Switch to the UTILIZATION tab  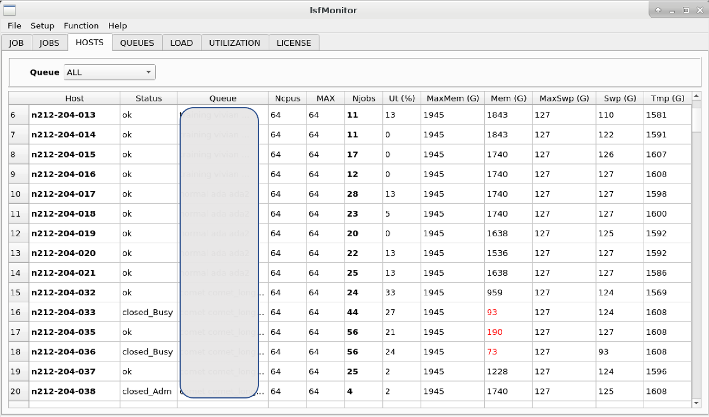pyautogui.click(x=235, y=42)
